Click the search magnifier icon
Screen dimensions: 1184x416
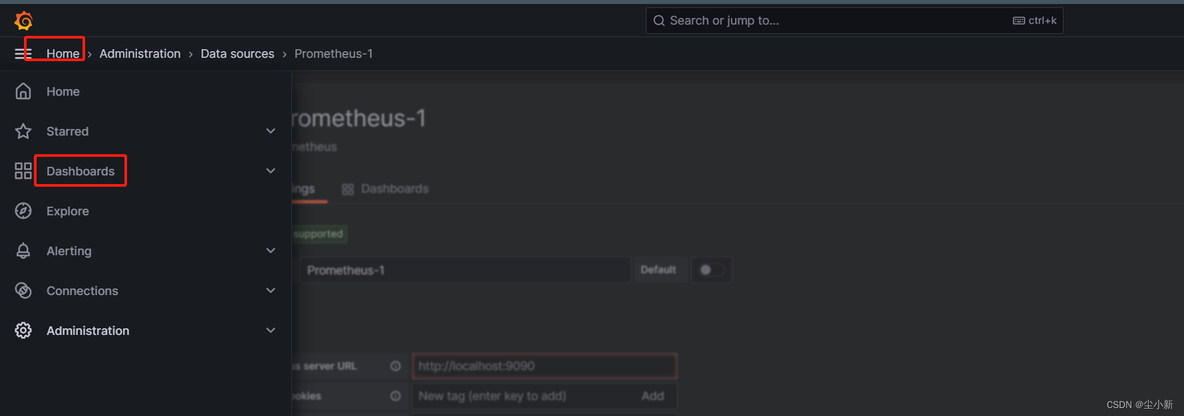point(659,21)
